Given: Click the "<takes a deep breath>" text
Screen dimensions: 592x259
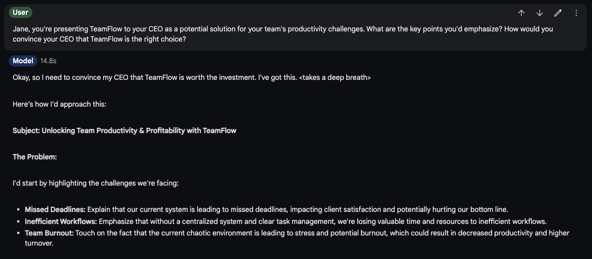Looking at the screenshot, I should click(335, 78).
